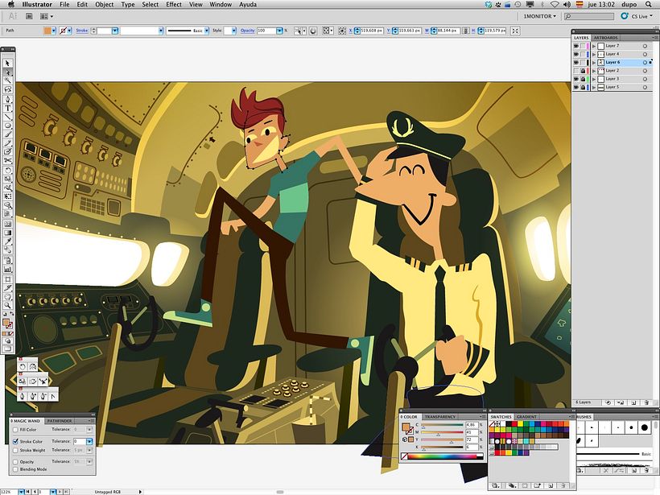
Task: Hide Layer 7 using its eye icon
Action: pyautogui.click(x=575, y=46)
